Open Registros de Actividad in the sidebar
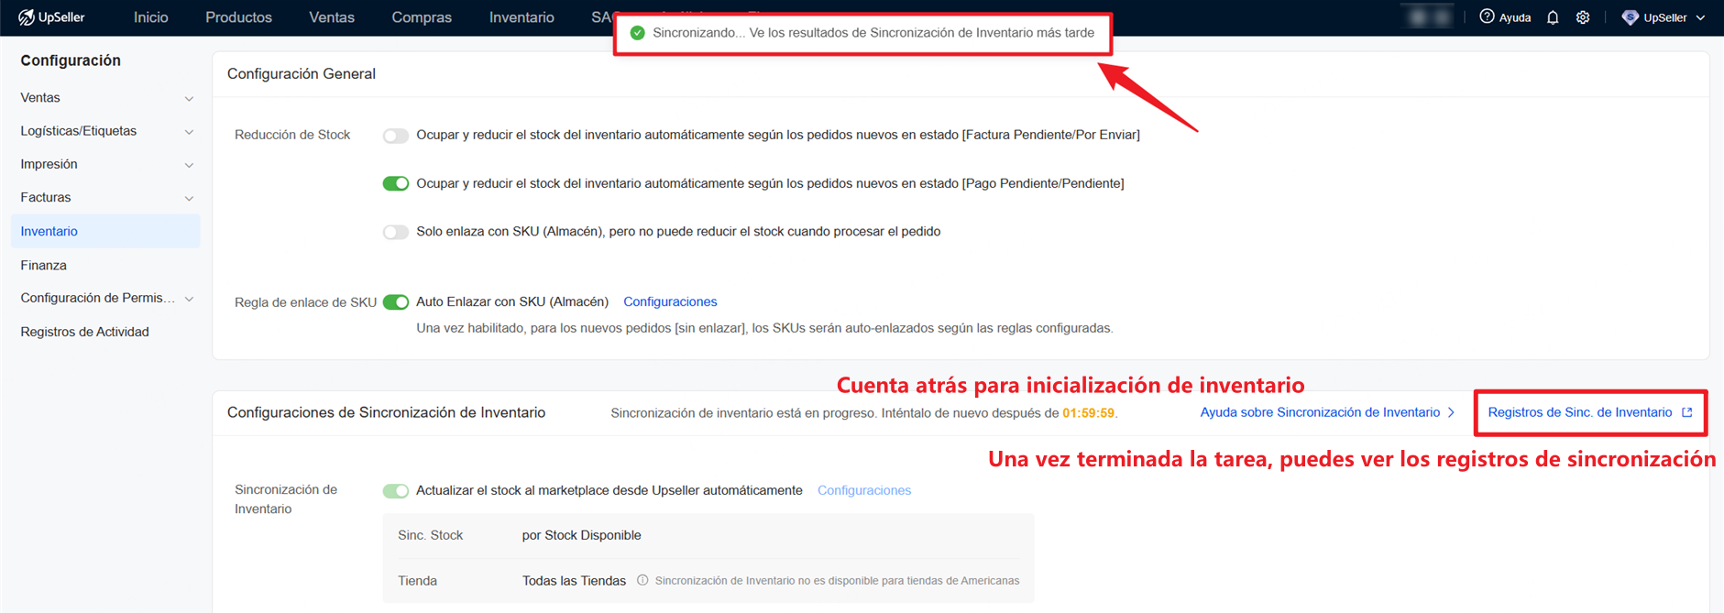This screenshot has width=1724, height=613. pyautogui.click(x=84, y=332)
